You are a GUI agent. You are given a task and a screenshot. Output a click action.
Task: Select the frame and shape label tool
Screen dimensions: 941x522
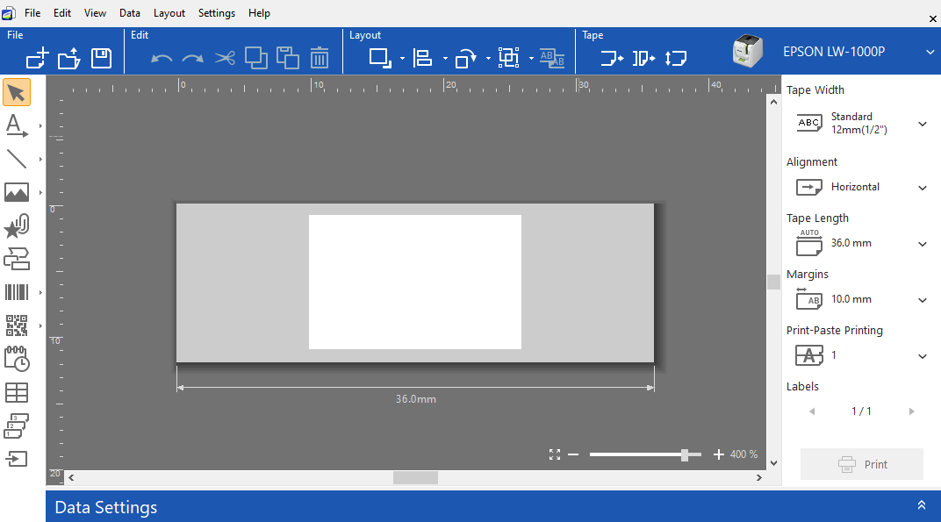pyautogui.click(x=16, y=259)
